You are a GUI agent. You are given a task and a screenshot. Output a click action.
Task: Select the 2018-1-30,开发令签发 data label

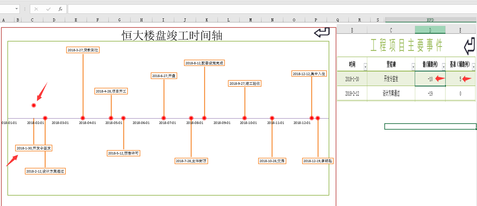pos(34,148)
